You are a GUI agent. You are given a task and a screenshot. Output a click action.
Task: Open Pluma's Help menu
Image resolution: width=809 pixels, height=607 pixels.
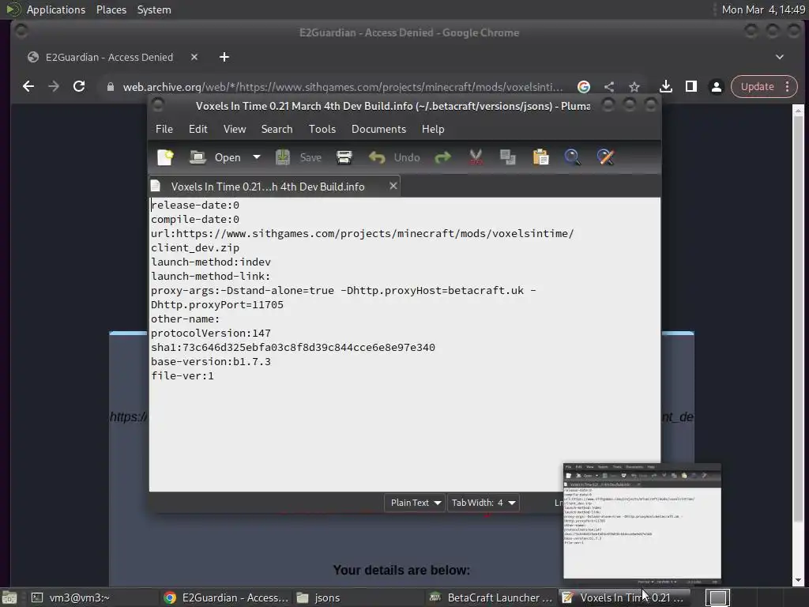point(432,129)
